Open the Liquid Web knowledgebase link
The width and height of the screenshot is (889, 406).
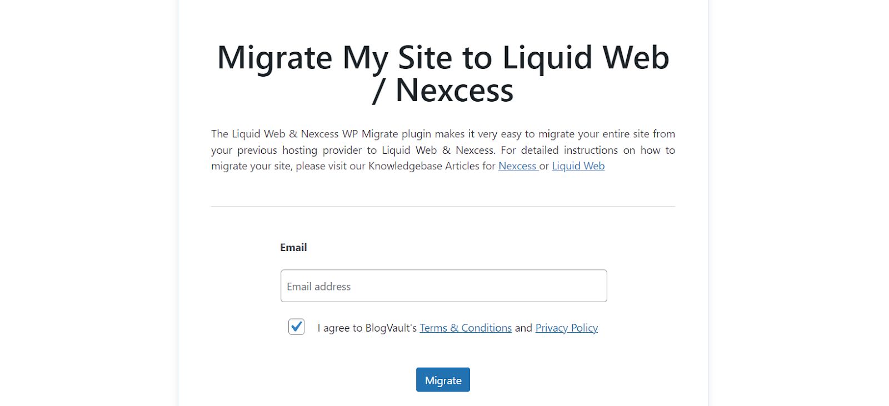pyautogui.click(x=577, y=166)
